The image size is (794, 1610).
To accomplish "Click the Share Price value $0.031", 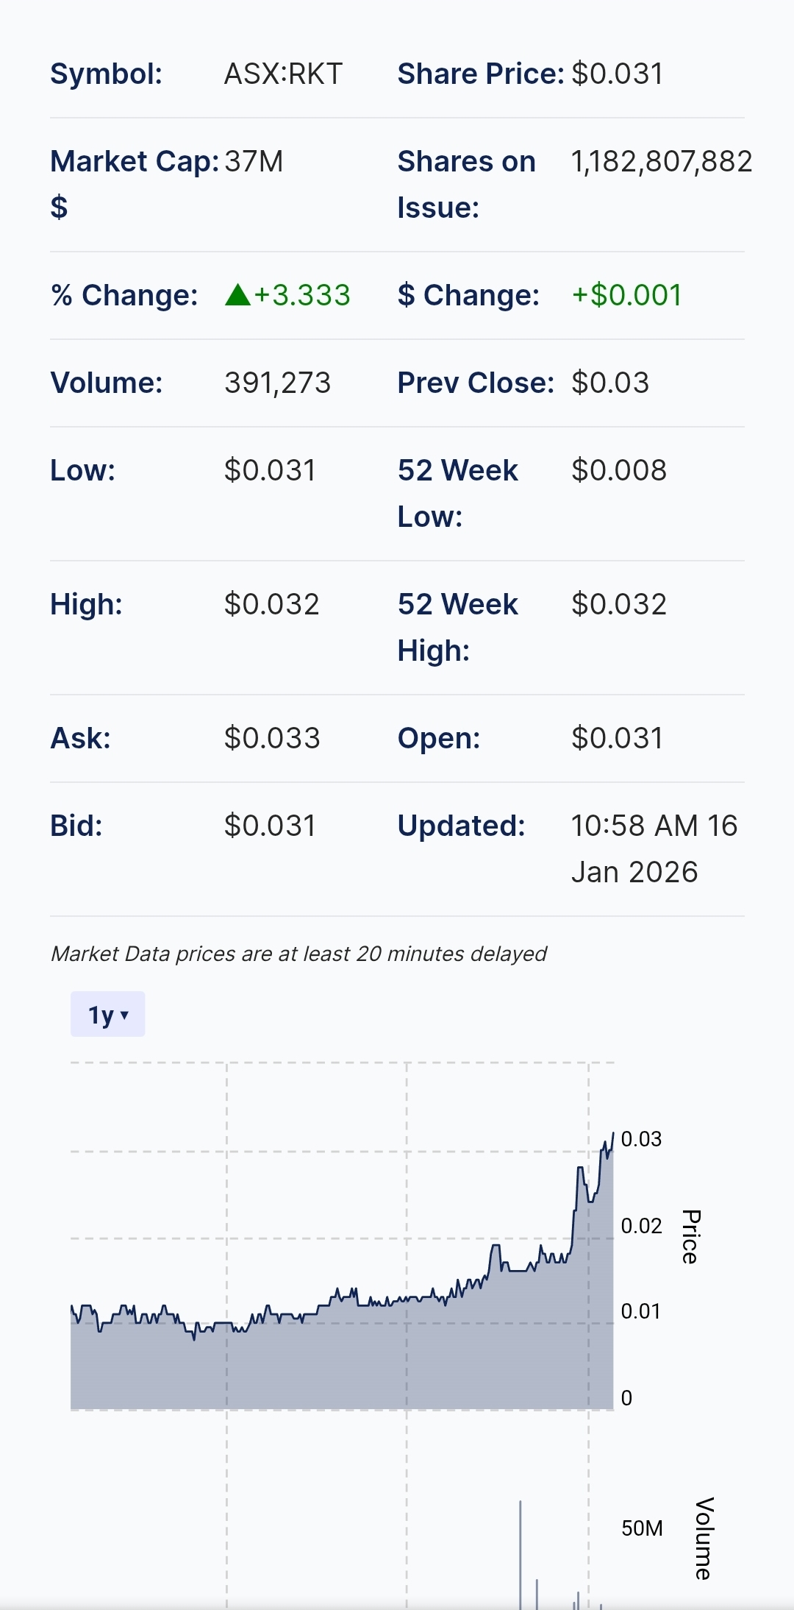I will pos(617,74).
